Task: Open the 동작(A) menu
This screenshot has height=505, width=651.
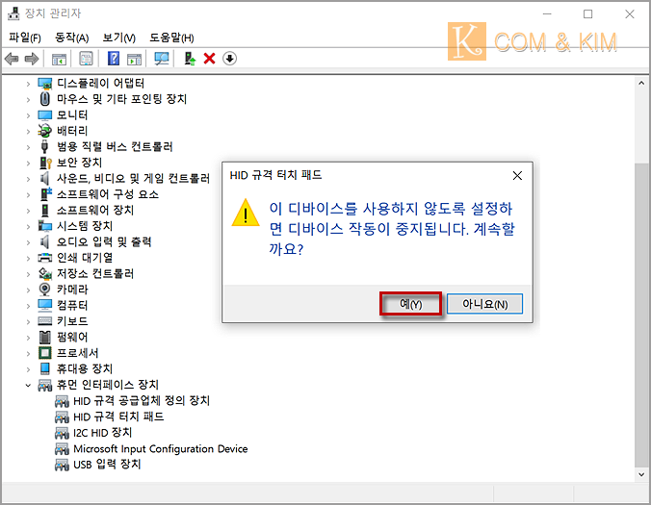Action: click(x=72, y=38)
